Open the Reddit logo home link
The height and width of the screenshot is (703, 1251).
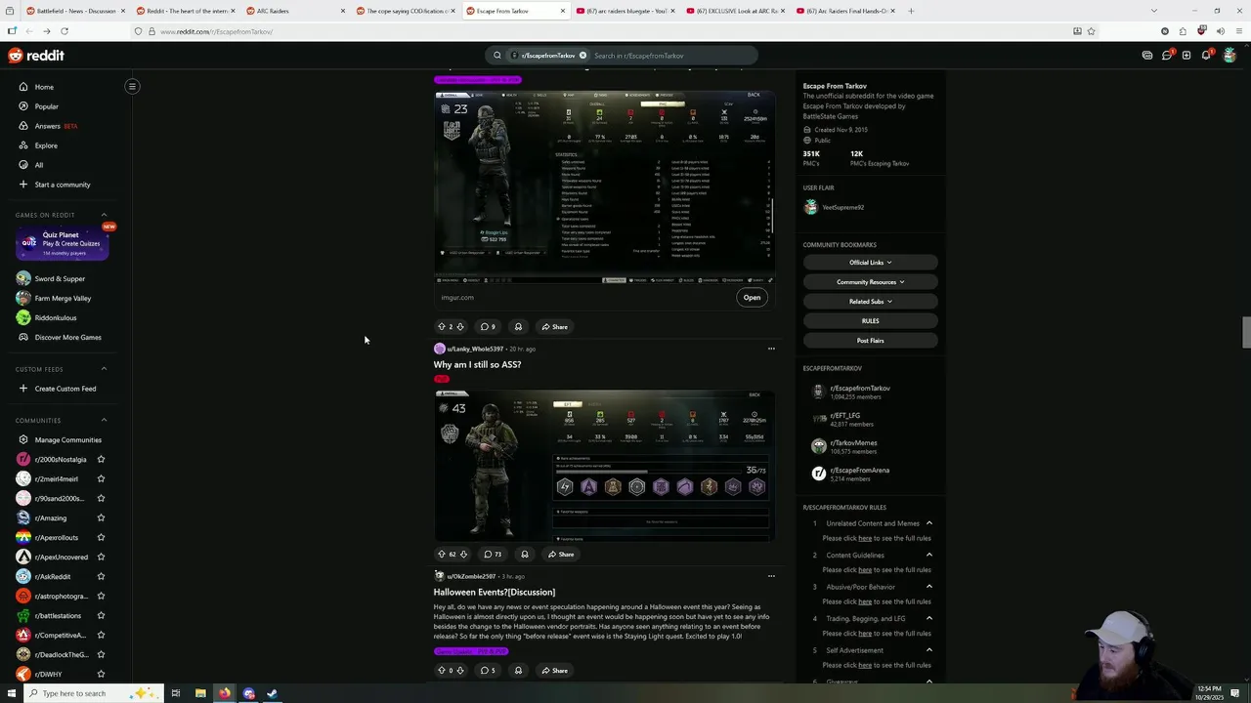[36, 56]
